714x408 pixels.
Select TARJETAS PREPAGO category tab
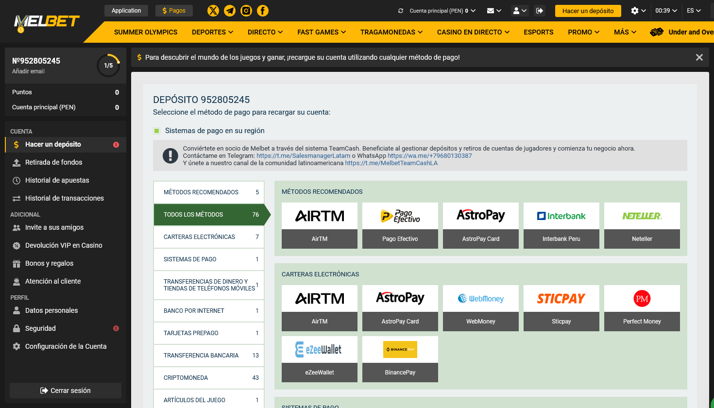[x=209, y=333]
